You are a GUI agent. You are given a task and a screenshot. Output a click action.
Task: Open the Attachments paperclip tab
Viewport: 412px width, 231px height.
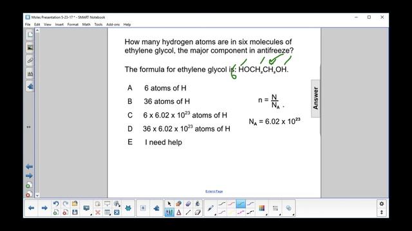(x=30, y=60)
